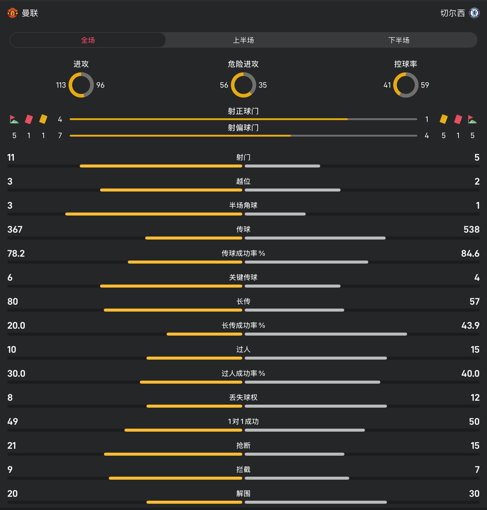Click the 控球率 possession donut chart
The height and width of the screenshot is (510, 487).
[x=406, y=85]
